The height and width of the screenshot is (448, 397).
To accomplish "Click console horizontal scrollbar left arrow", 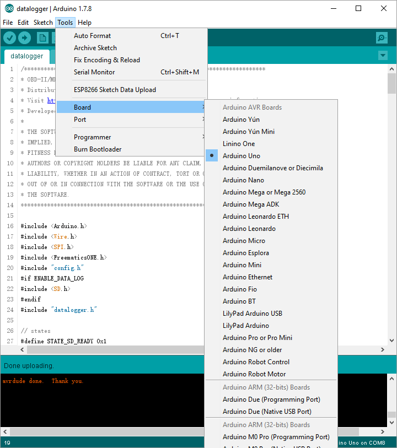I will [x=5, y=431].
